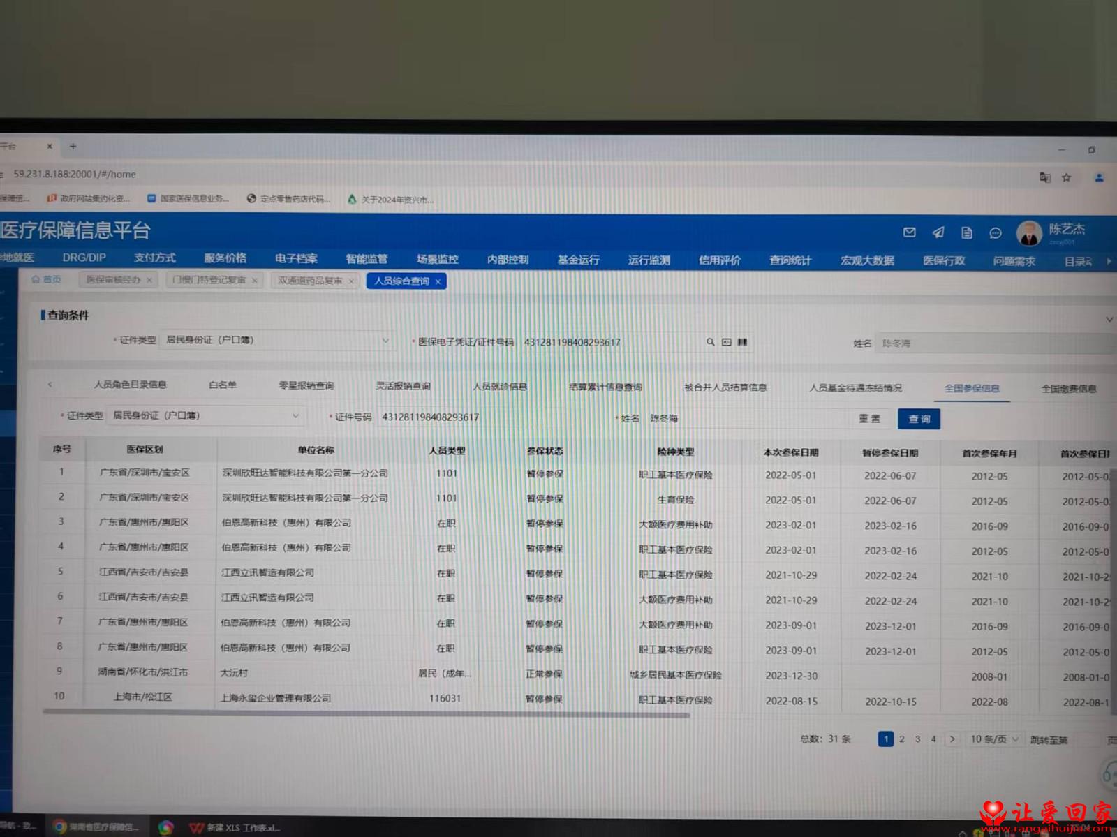This screenshot has width=1117, height=837.
Task: Open the DRG/DIP menu
Action: point(84,257)
